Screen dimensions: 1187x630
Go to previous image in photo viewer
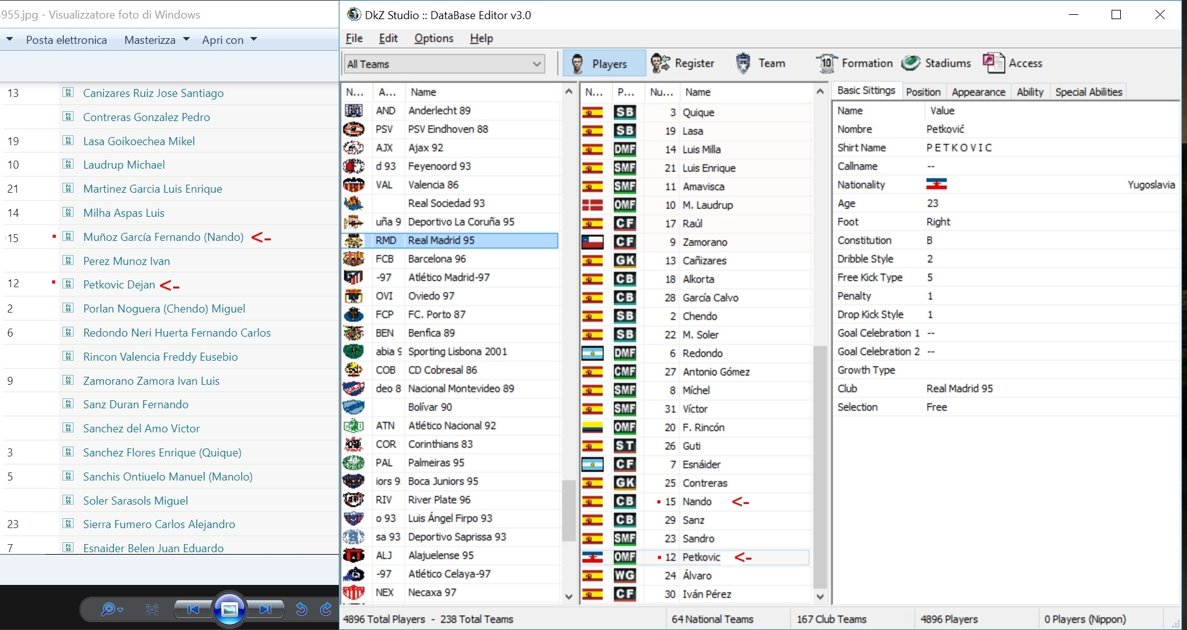click(x=193, y=610)
